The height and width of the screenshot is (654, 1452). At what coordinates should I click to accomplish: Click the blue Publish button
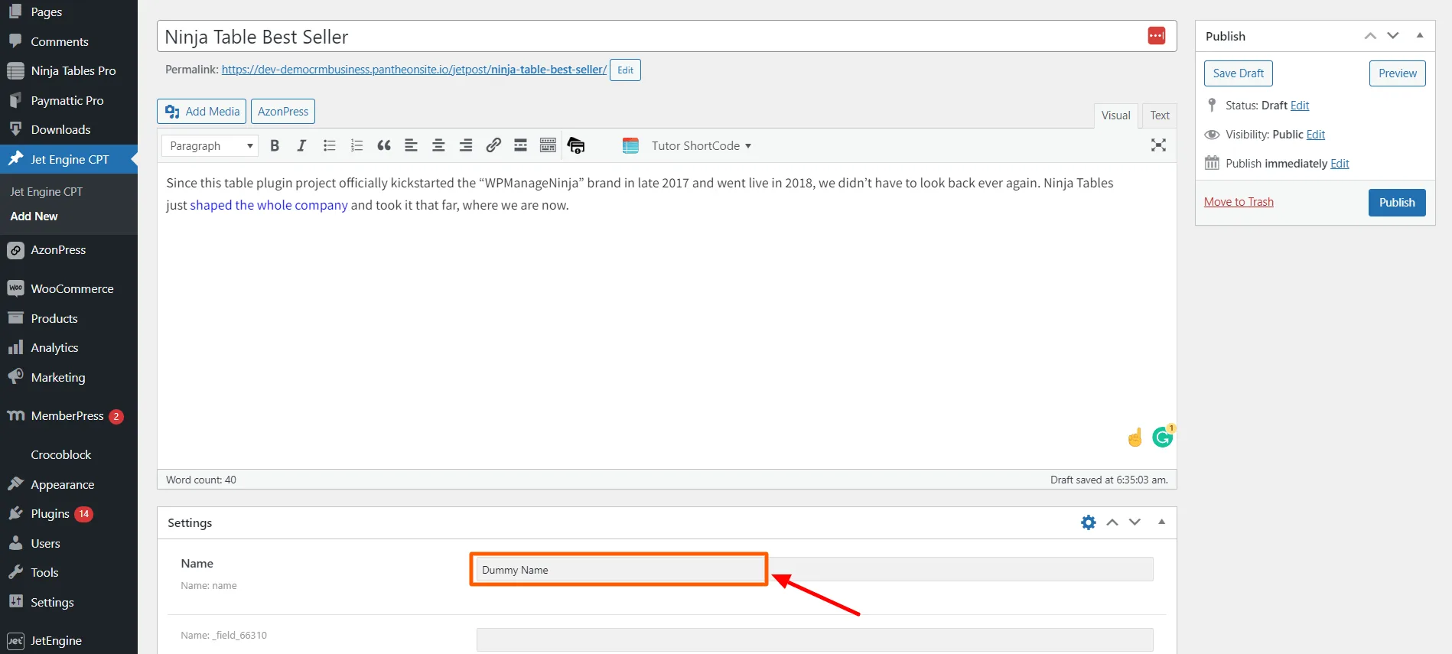(x=1397, y=203)
